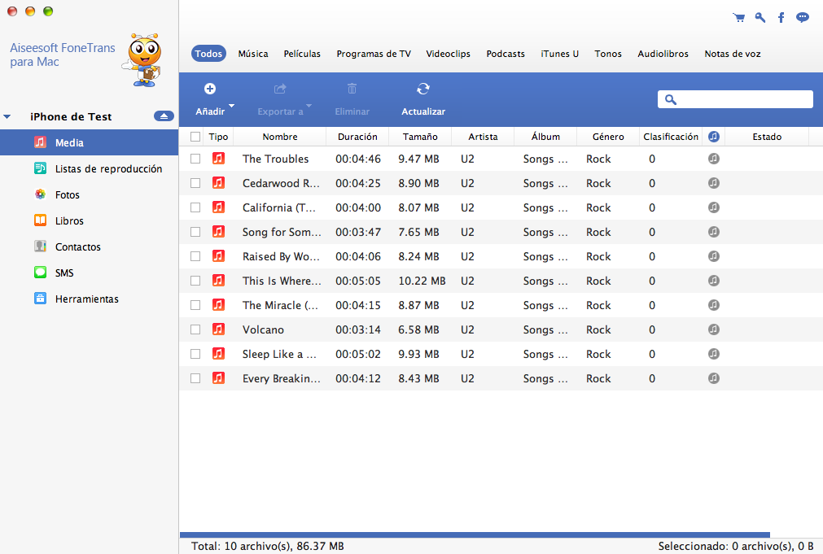Sort by the Tamaño column header
This screenshot has width=823, height=554.
pyautogui.click(x=420, y=137)
